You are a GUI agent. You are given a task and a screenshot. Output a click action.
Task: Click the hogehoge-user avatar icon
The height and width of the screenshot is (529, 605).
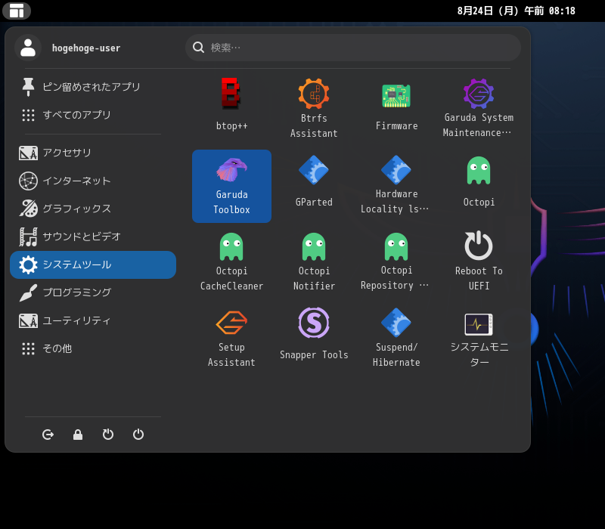click(28, 48)
